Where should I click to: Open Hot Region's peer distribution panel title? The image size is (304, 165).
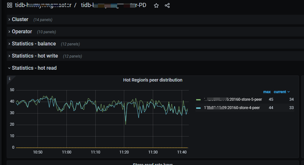pyautogui.click(x=153, y=80)
